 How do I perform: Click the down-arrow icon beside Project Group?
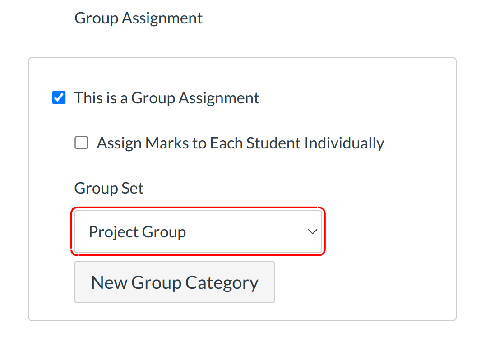(312, 232)
